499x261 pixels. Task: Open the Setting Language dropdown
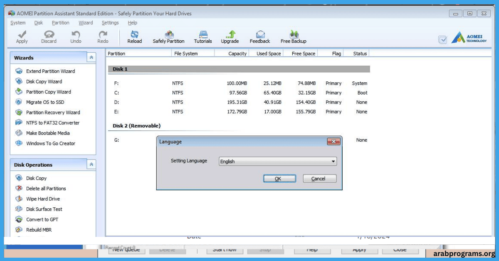[x=278, y=162]
